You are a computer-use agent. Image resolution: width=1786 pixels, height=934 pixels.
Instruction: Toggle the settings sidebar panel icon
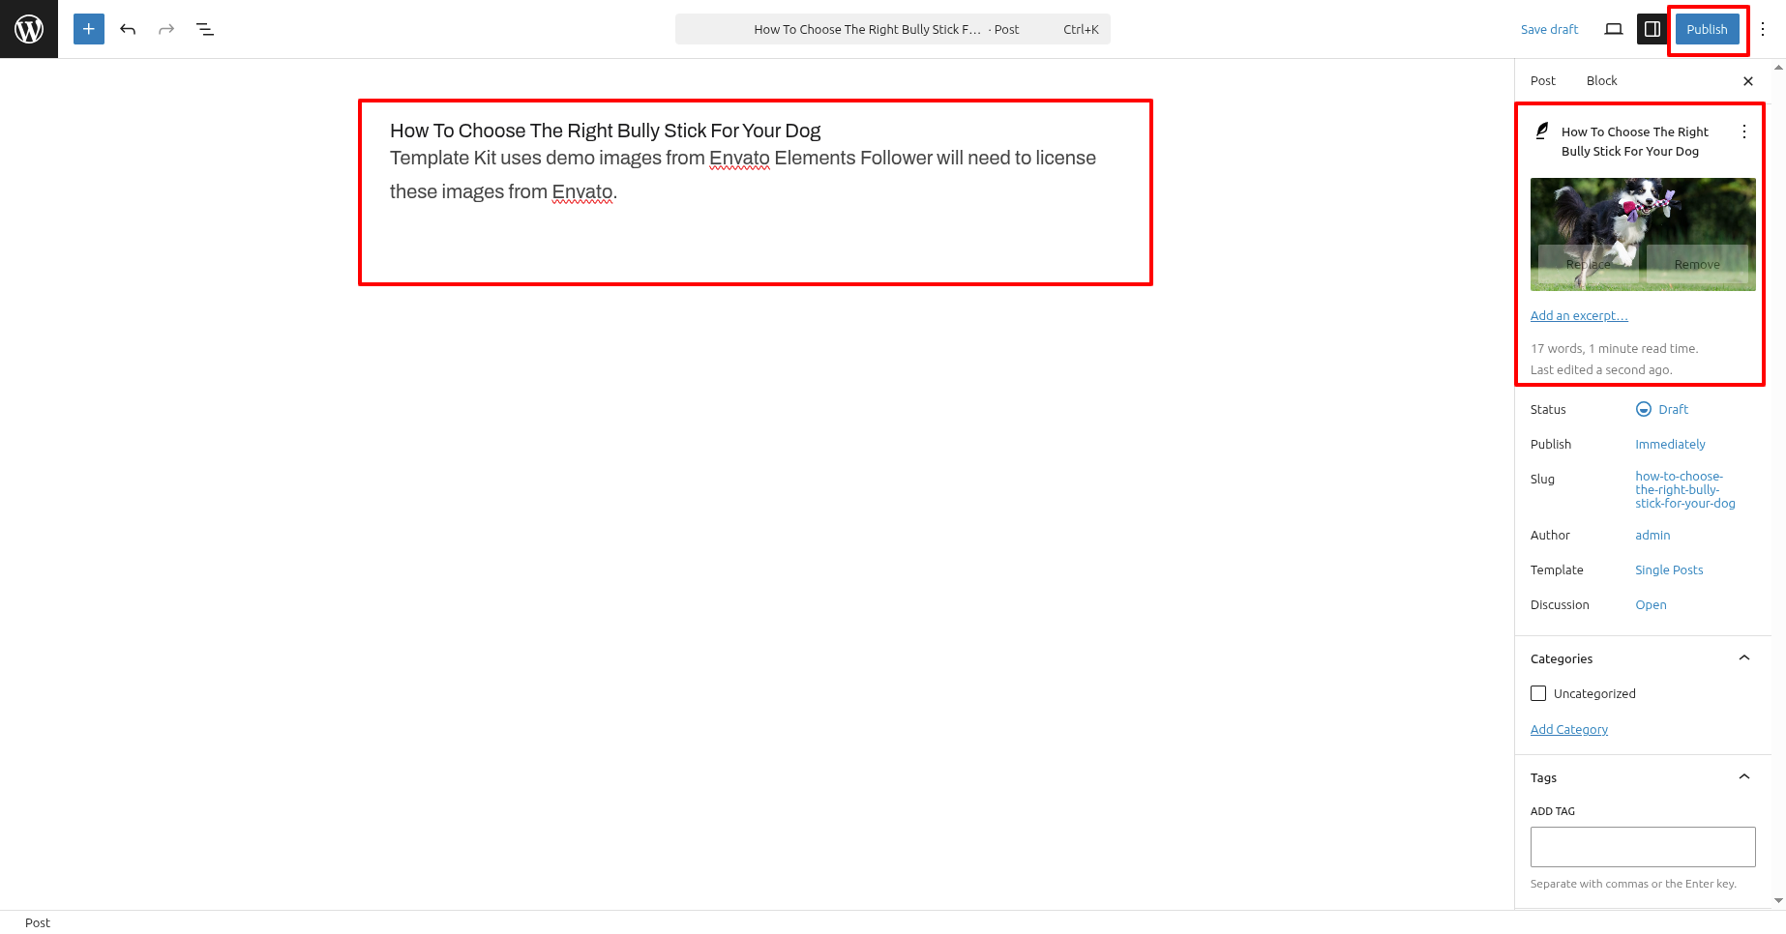pos(1652,29)
